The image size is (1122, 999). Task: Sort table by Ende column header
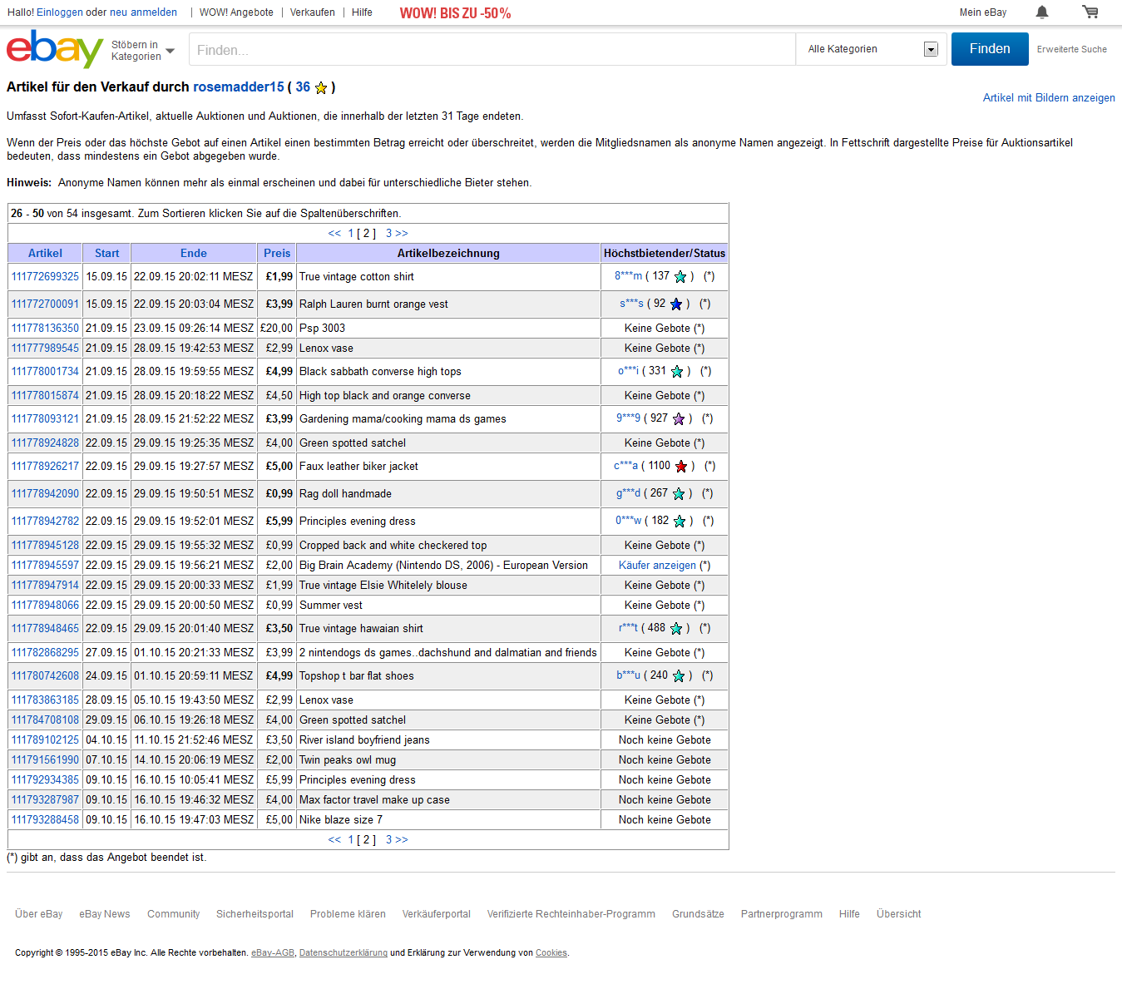pos(194,253)
